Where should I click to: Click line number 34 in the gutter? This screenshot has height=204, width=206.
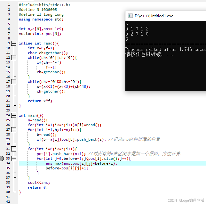8,163
